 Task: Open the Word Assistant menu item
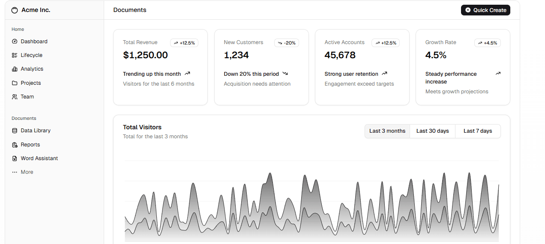pyautogui.click(x=39, y=158)
